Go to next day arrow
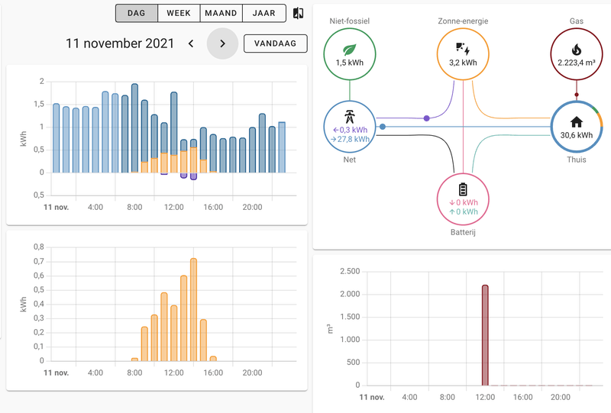This screenshot has height=413, width=611. coord(222,44)
